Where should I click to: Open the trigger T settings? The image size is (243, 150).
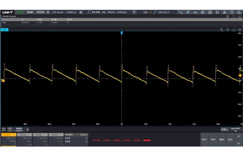pyautogui.click(x=134, y=12)
